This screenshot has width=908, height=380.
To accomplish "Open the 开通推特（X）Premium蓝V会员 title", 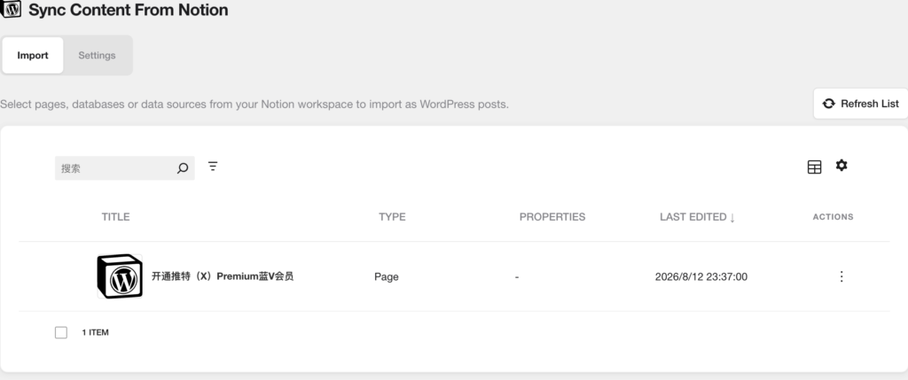I will (x=223, y=276).
